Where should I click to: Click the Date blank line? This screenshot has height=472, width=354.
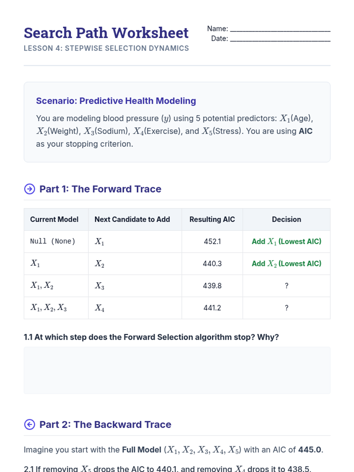point(280,39)
